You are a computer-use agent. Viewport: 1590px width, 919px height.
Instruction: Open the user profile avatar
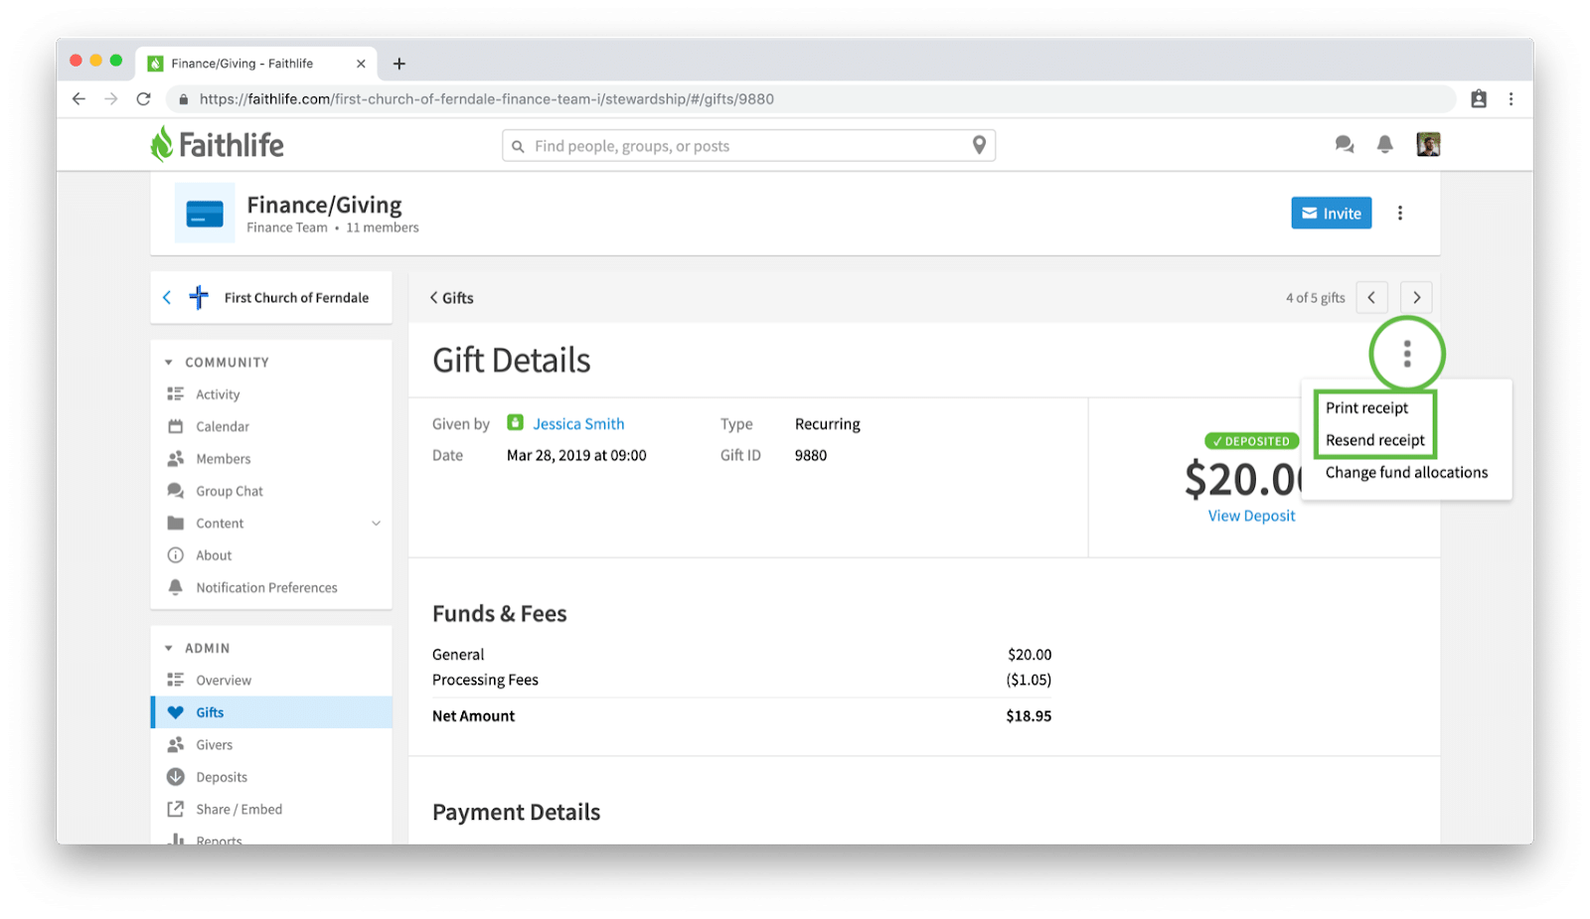(1428, 145)
